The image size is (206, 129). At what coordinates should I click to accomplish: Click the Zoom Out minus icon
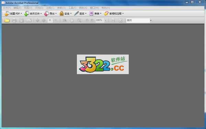(x=87, y=20)
